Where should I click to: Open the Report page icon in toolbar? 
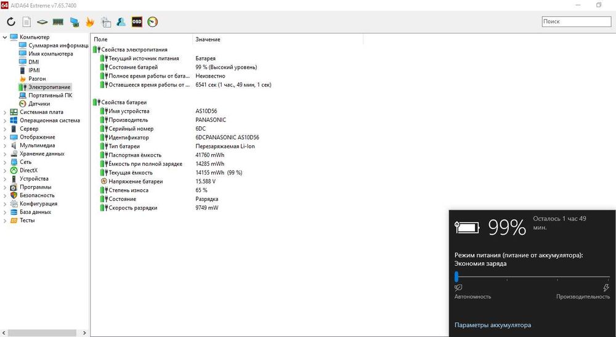click(x=26, y=22)
